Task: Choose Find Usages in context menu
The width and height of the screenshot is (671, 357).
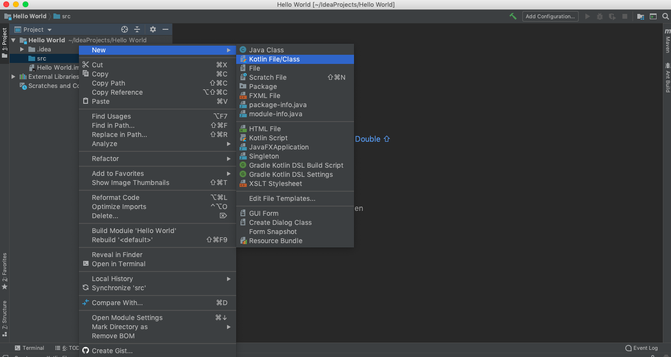Action: 157,116
